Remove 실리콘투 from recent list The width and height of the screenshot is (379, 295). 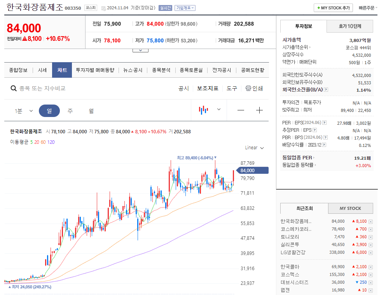point(370,245)
